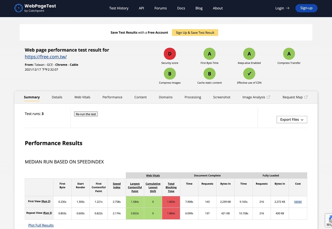This screenshot has width=332, height=229.
Task: Click the external link icon beside Image Analysis
Action: pos(268,97)
